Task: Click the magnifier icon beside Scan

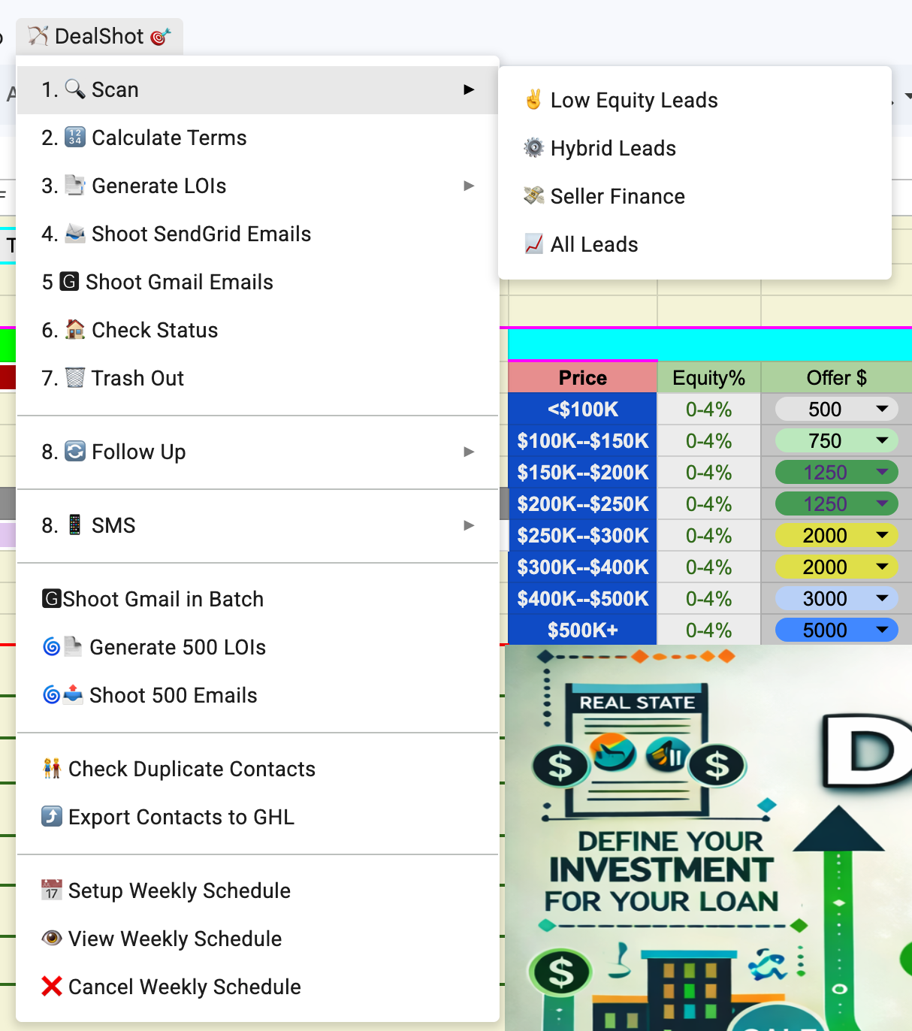Action: point(74,89)
